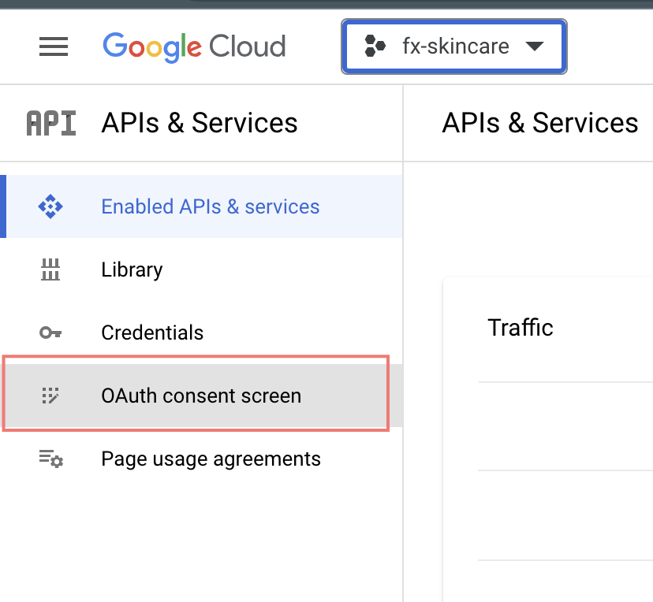This screenshot has height=602, width=653.
Task: Click the sidebar APIs & Services heading
Action: (x=200, y=123)
